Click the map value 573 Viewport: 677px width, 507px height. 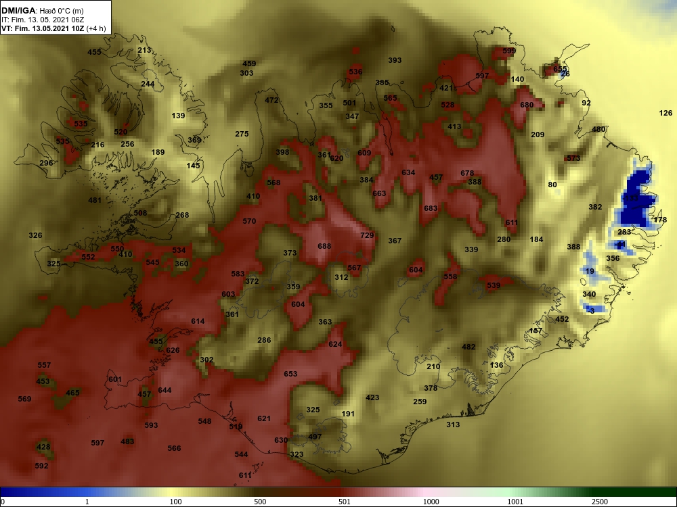[x=573, y=158]
